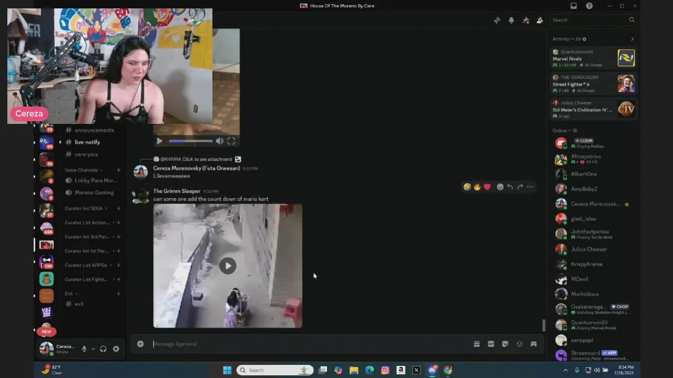Open the GIF picker
This screenshot has width=673, height=378.
[491, 344]
